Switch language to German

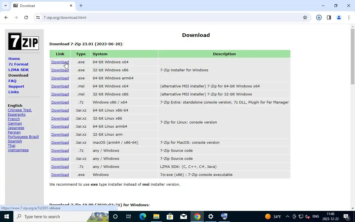point(15,123)
